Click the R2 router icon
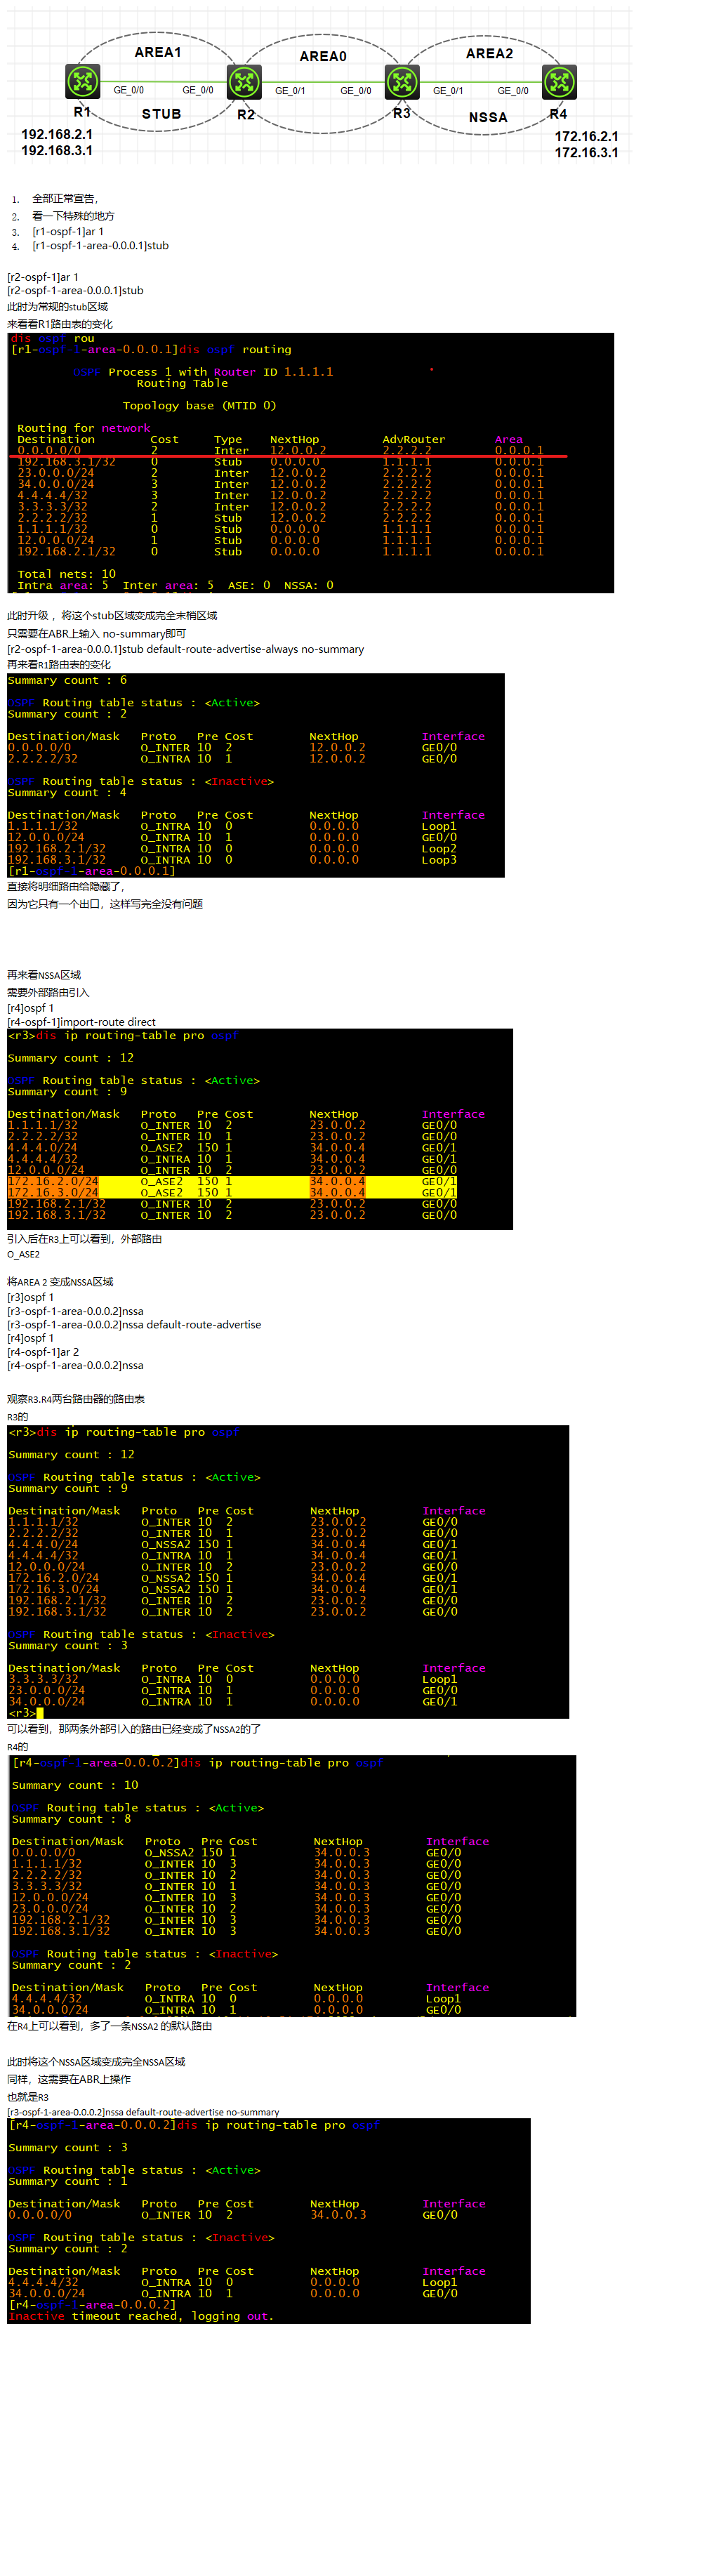The width and height of the screenshot is (721, 2576). (x=244, y=82)
